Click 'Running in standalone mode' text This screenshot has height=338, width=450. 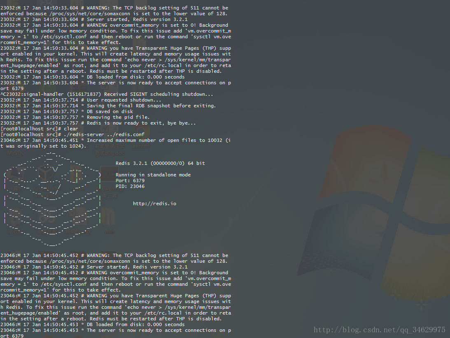click(153, 175)
